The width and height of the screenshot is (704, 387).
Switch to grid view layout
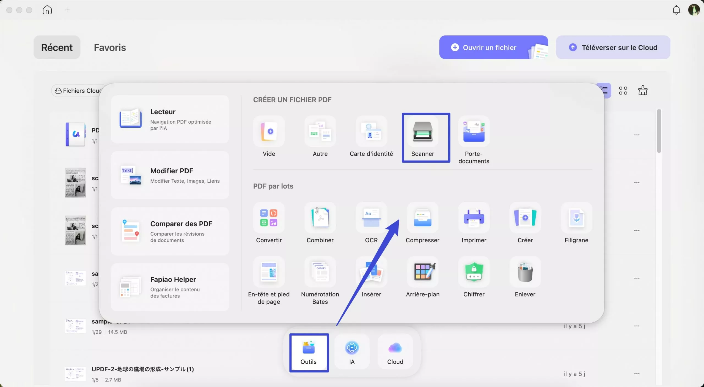[623, 90]
